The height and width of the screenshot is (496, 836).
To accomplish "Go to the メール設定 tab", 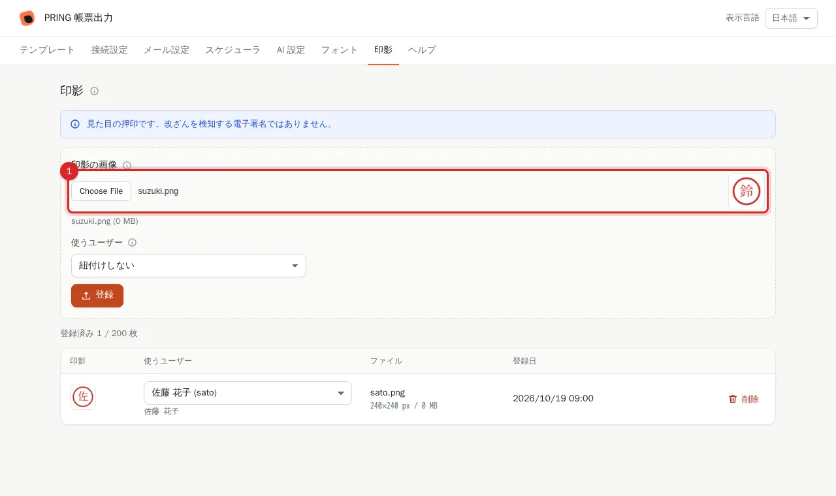I will click(167, 50).
